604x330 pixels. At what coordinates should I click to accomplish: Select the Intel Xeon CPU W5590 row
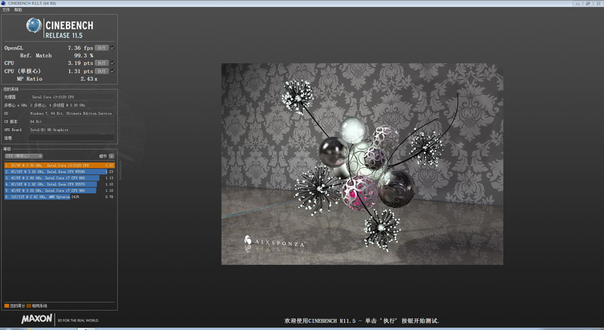click(59, 172)
